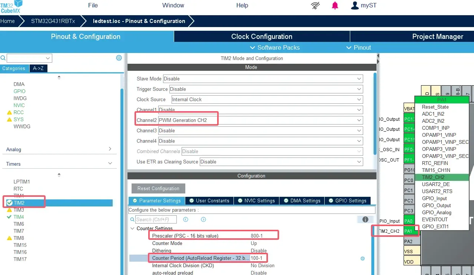The height and width of the screenshot is (275, 474).
Task: Click the STM32CubeMX logo
Action: pyautogui.click(x=11, y=7)
